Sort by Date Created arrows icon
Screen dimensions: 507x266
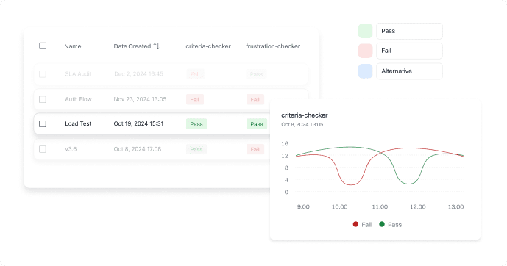[157, 46]
